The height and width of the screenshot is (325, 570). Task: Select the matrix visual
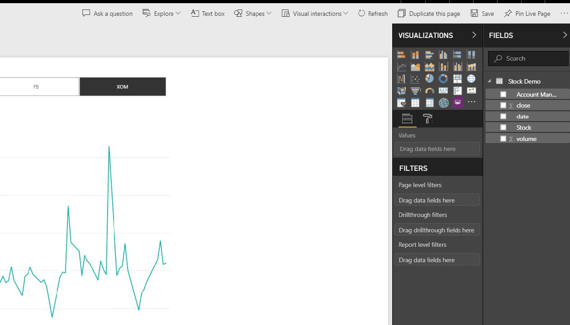429,103
